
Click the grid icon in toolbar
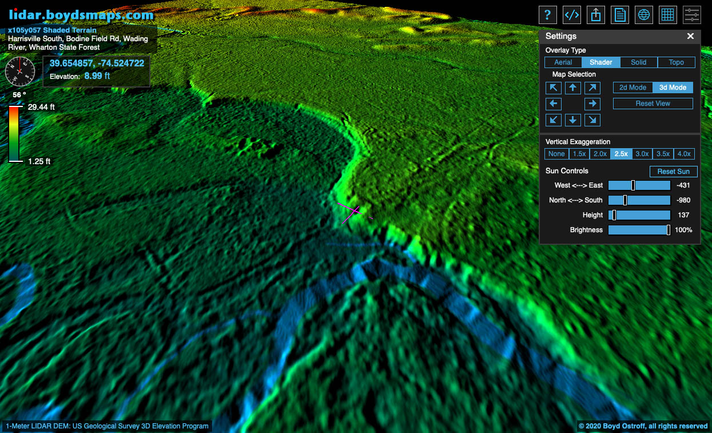point(668,15)
